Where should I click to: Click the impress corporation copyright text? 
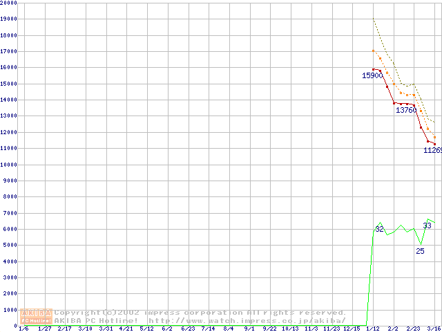pyautogui.click(x=200, y=313)
